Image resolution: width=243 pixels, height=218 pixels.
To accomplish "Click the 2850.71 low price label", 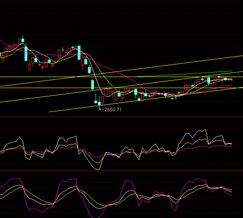I will [113, 109].
